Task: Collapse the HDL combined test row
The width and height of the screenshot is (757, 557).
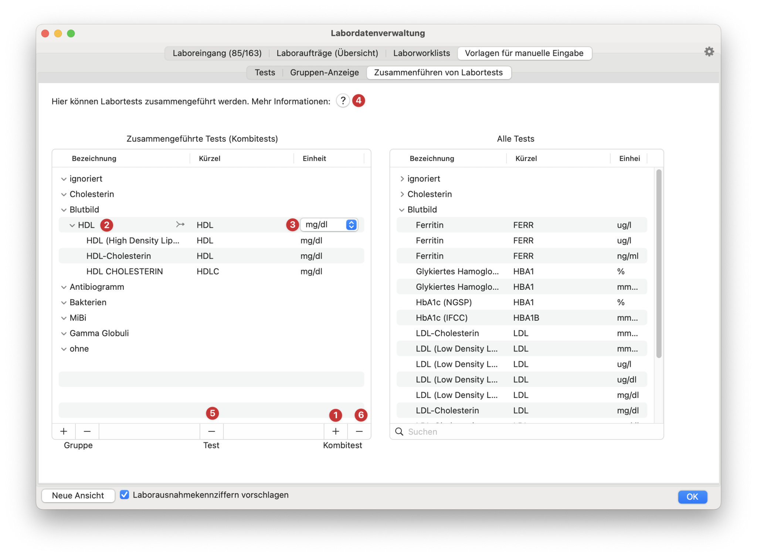Action: (x=72, y=225)
